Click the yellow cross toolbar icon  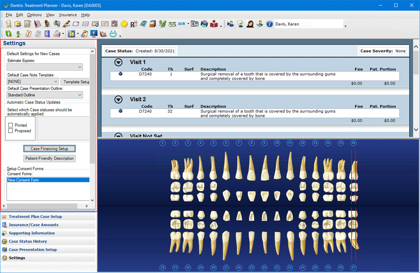tap(124, 24)
